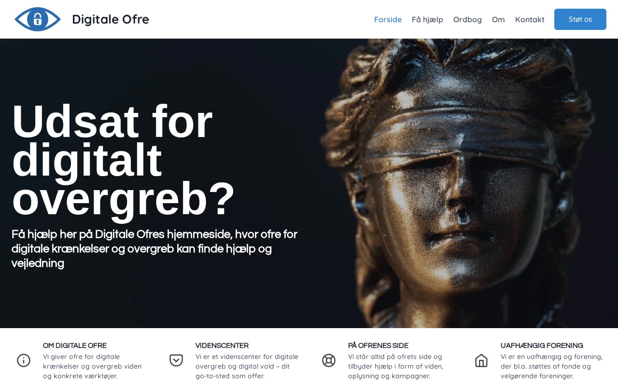
Task: Click the UAFHÆNGIG FORENING heading
Action: pos(542,345)
